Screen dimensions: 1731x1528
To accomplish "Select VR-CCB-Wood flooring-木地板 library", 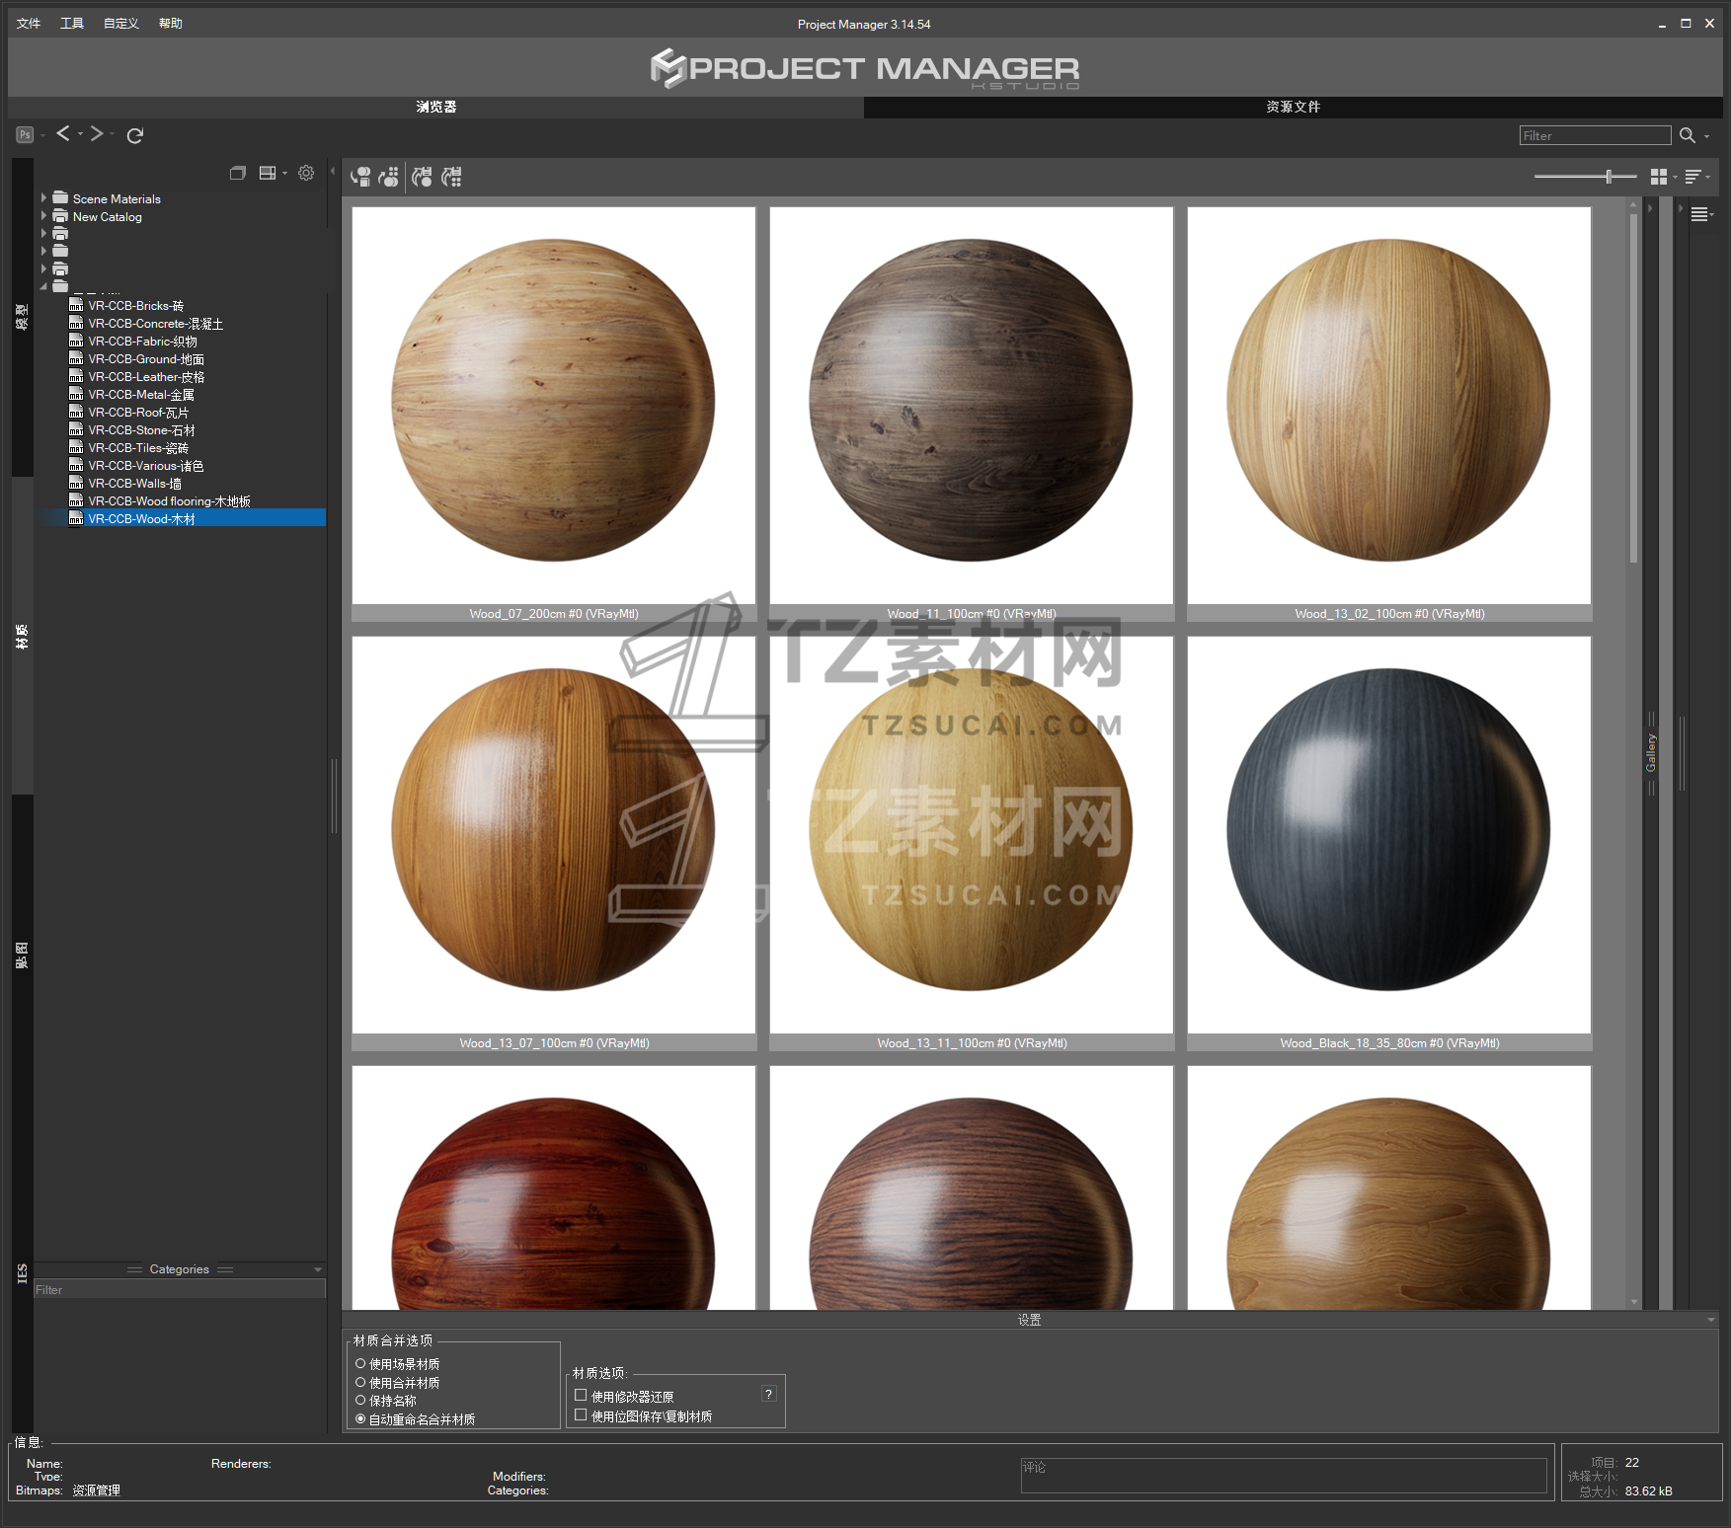I will (x=169, y=501).
